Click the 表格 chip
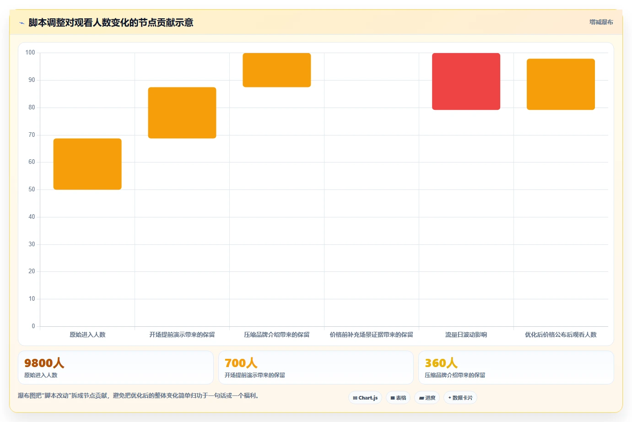This screenshot has height=422, width=632. point(398,398)
